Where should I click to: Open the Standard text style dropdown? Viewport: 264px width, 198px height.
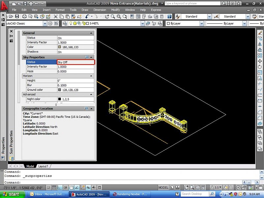point(209,16)
